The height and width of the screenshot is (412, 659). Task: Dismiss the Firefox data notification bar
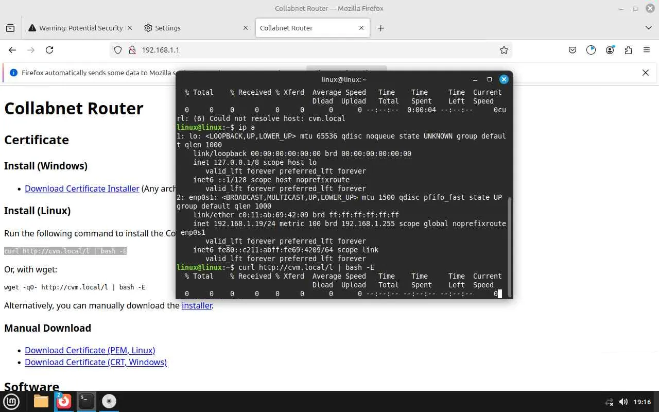[646, 73]
